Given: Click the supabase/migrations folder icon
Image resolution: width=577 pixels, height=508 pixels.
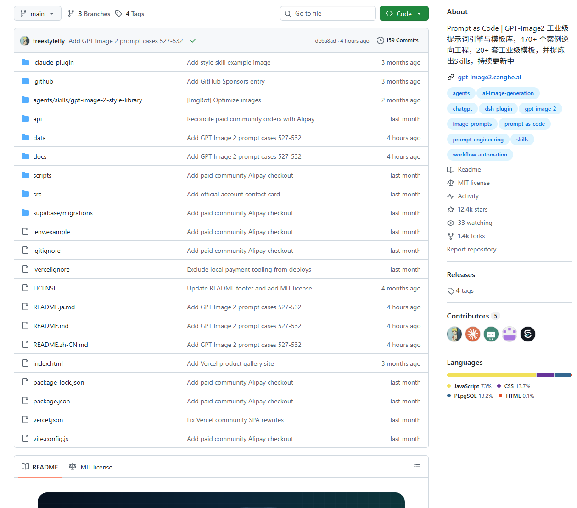Looking at the screenshot, I should (x=25, y=213).
